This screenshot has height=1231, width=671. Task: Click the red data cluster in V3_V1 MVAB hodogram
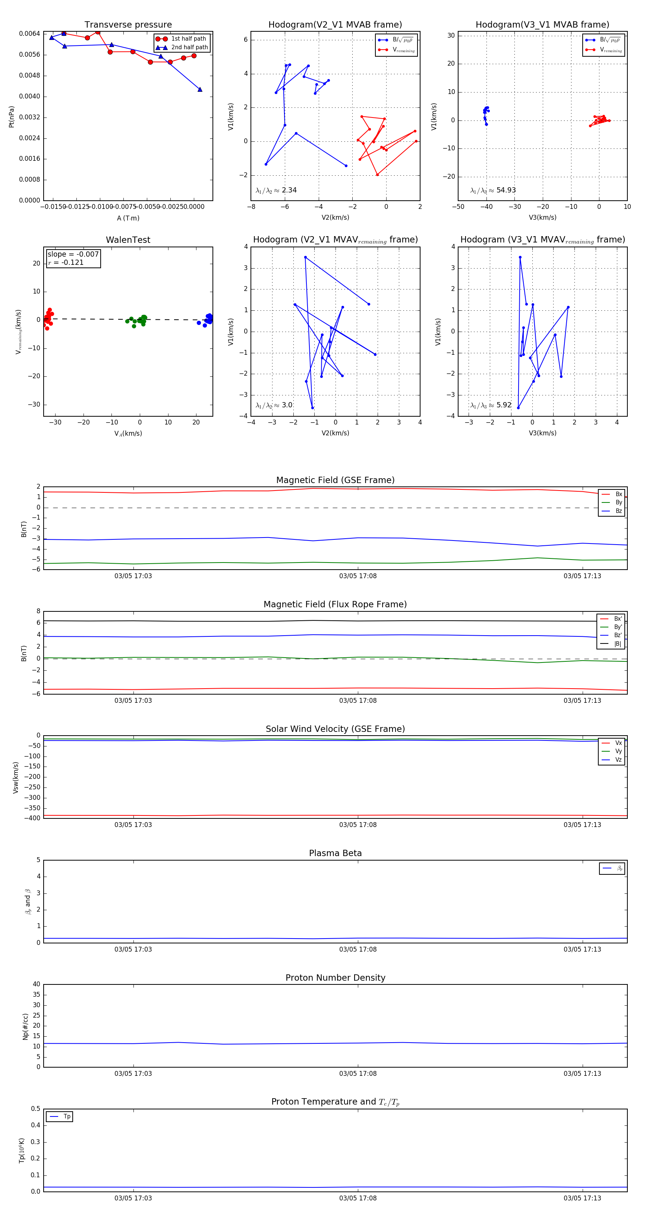(600, 120)
